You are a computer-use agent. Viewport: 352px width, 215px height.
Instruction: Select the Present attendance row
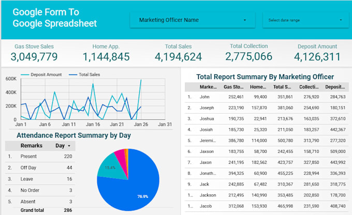40,157
